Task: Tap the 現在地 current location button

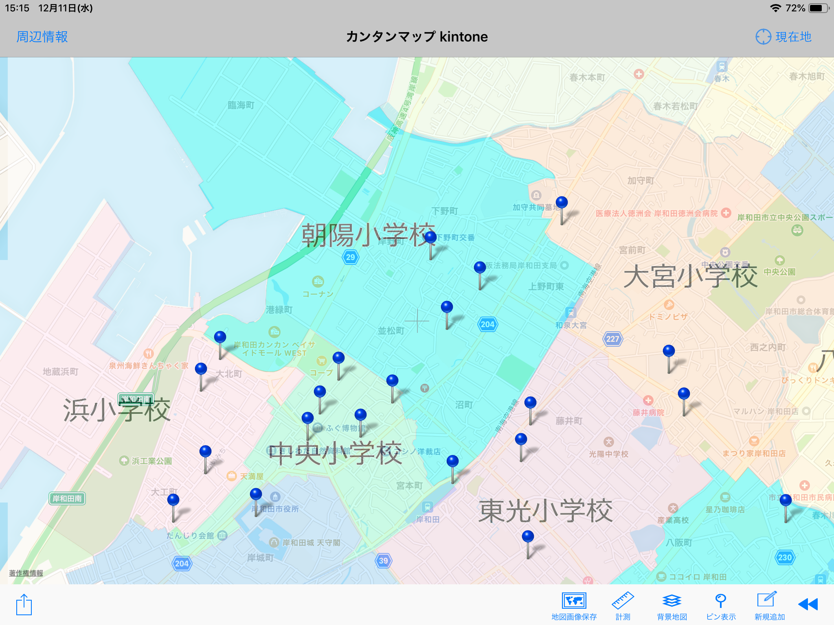Action: [784, 37]
